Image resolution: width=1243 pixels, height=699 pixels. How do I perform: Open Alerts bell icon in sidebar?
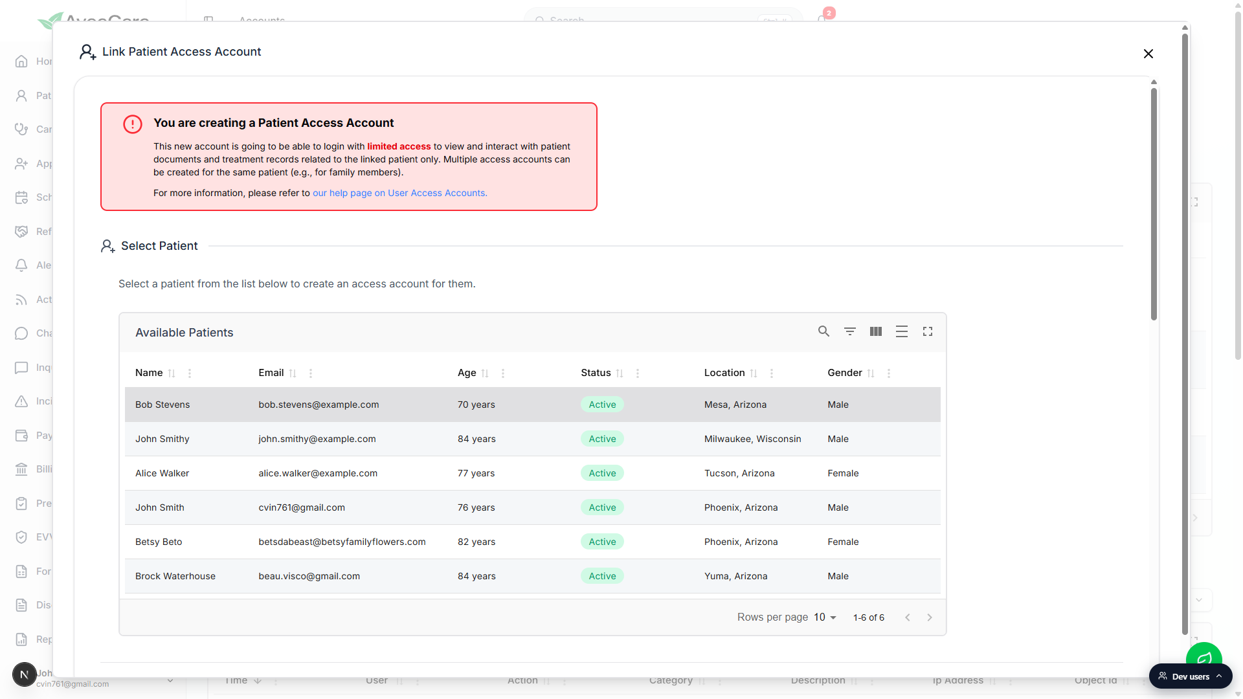pos(21,265)
